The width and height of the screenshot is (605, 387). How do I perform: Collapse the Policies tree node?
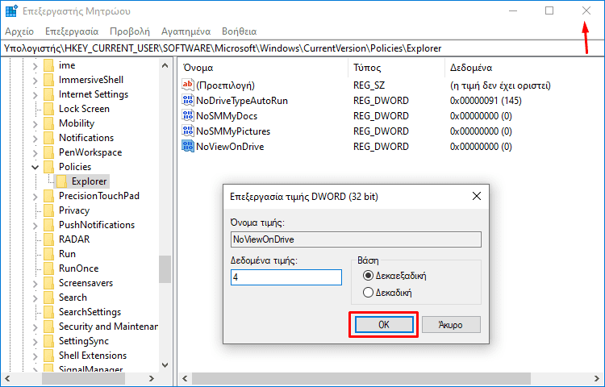[x=35, y=167]
